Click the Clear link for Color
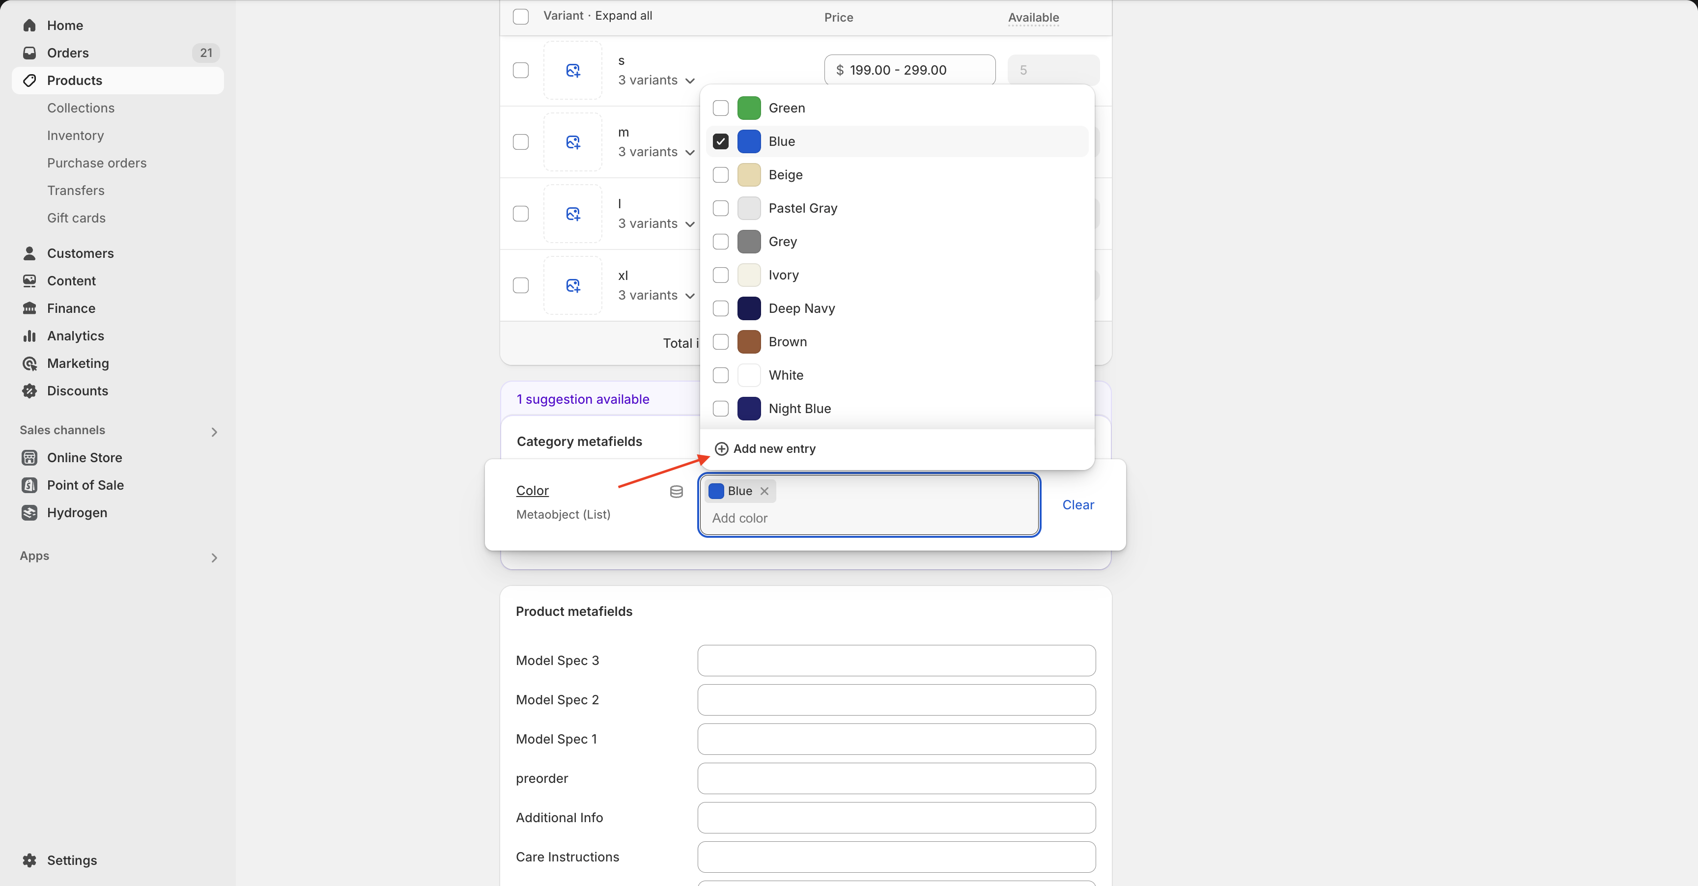This screenshot has width=1698, height=886. pyautogui.click(x=1078, y=504)
